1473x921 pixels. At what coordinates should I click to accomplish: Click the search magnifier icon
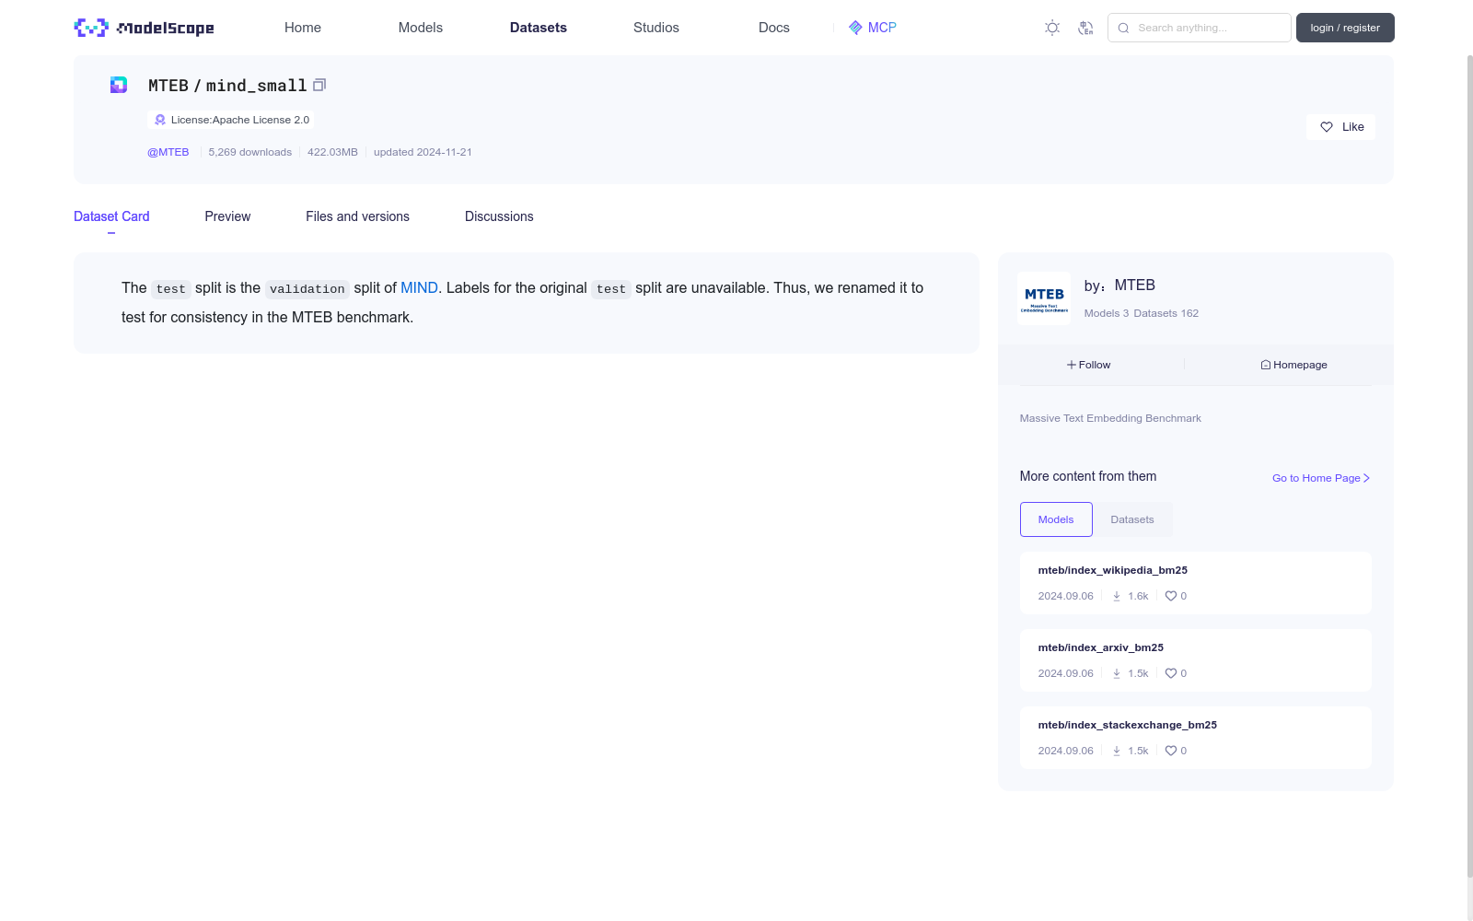1123,28
